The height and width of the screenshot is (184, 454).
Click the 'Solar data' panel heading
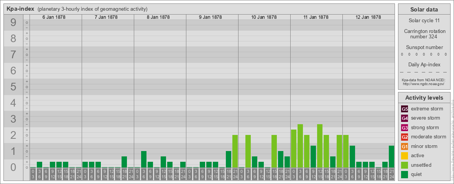[424, 10]
